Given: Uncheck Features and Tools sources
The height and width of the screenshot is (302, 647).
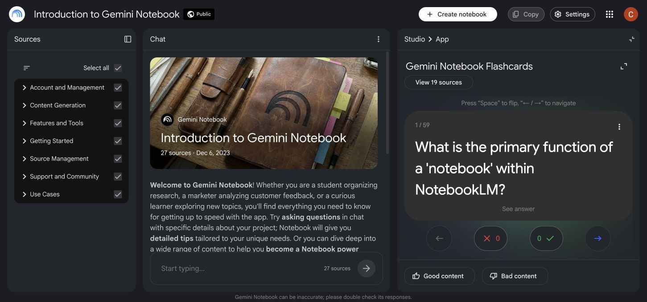Looking at the screenshot, I should coord(118,123).
